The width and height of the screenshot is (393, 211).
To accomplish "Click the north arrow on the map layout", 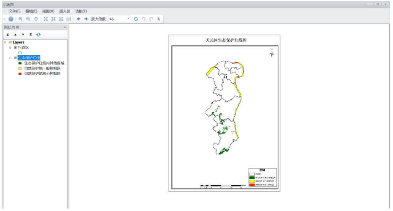I will 272,53.
